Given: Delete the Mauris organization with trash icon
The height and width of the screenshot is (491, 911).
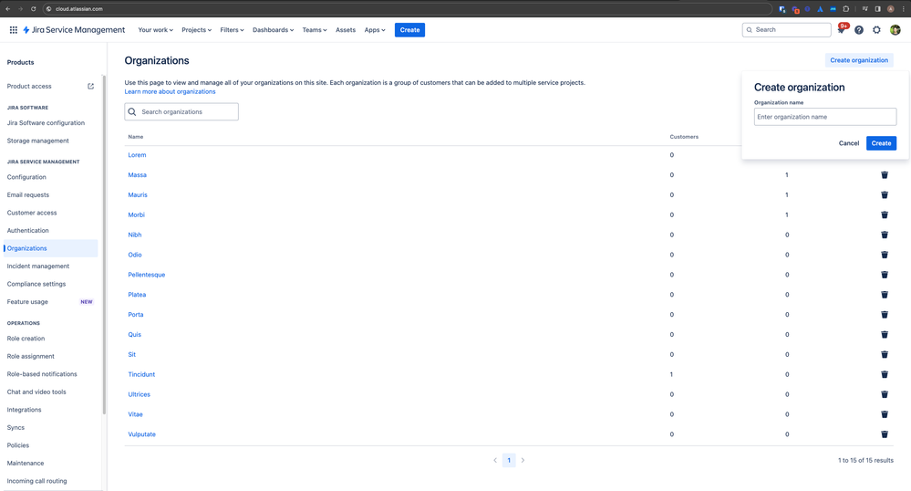Looking at the screenshot, I should coord(885,195).
